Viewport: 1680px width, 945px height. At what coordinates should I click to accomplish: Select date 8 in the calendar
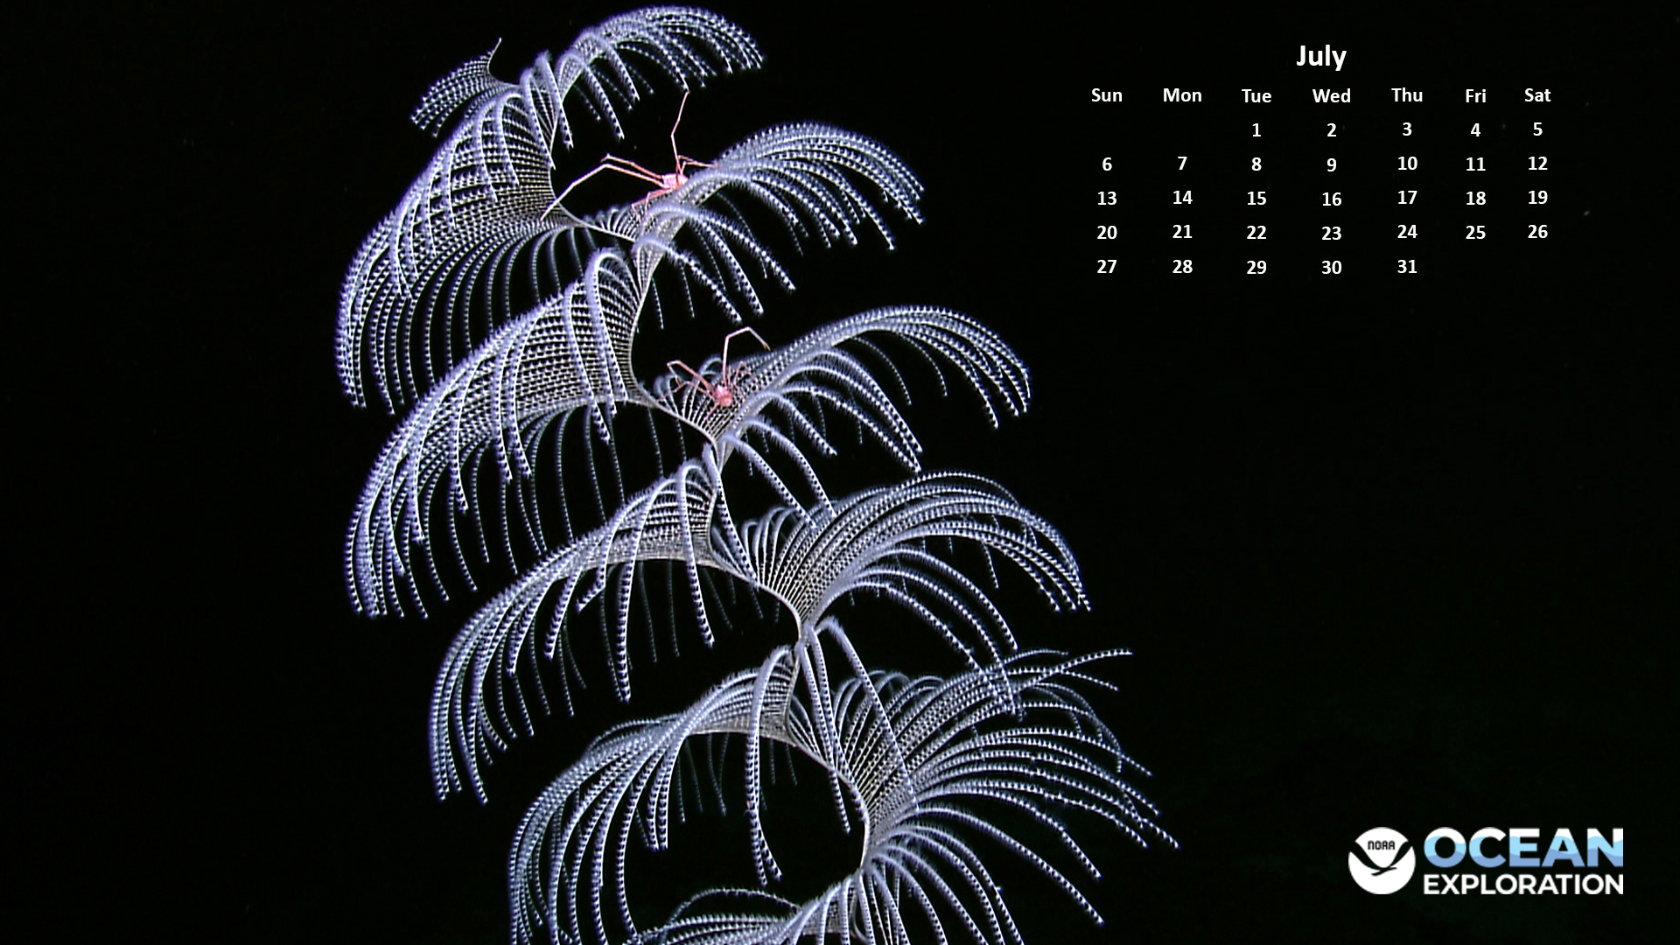point(1256,164)
